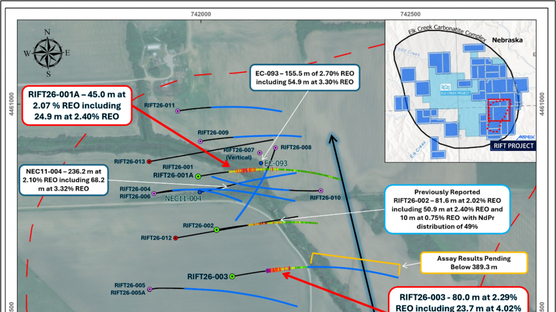Select the green RIFT26-001A drill collar marker
The image size is (556, 312).
[198, 176]
